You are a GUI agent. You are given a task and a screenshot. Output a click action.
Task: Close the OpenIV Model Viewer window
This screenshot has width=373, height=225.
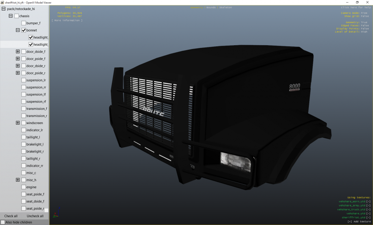(x=367, y=2)
